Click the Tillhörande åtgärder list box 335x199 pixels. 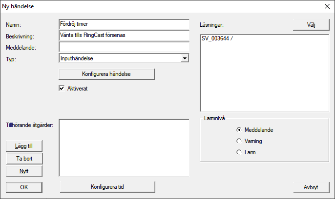tap(124, 147)
